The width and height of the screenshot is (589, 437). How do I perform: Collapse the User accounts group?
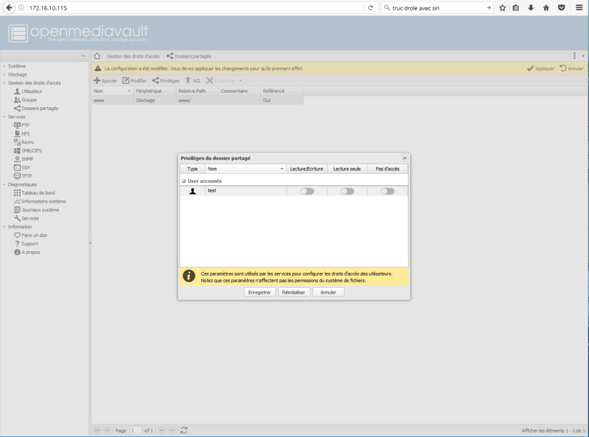coord(184,180)
